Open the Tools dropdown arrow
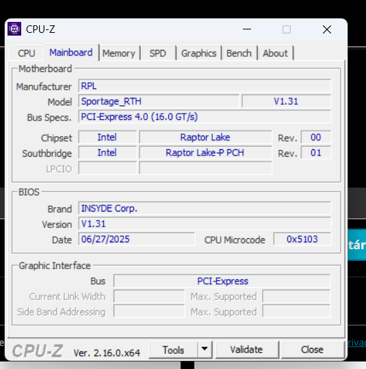The image size is (366, 369). coord(205,349)
